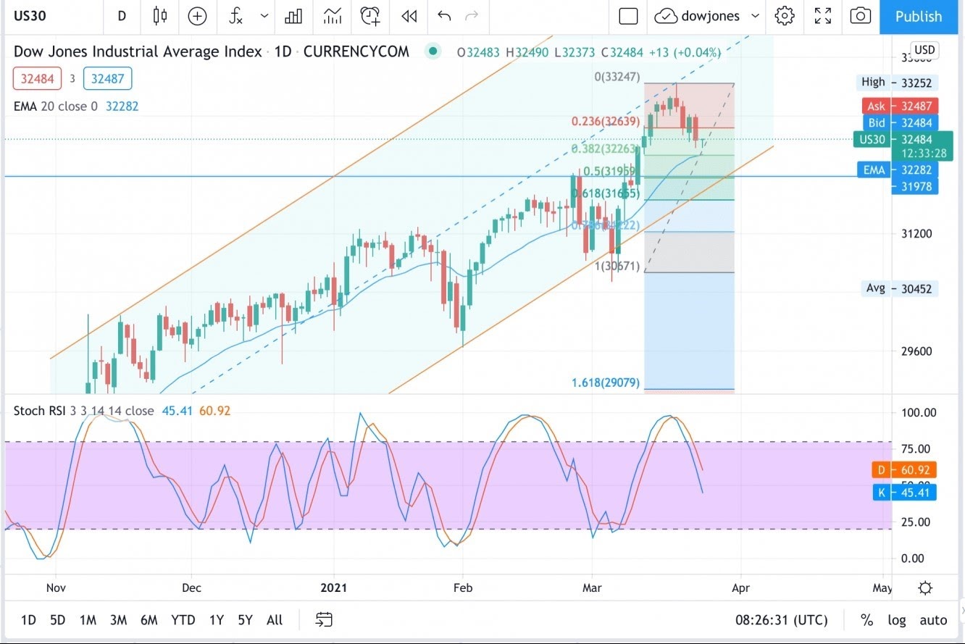Select the 6M time range
The image size is (965, 644).
(x=149, y=620)
